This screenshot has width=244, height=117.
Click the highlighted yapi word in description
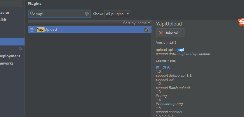[180, 50]
